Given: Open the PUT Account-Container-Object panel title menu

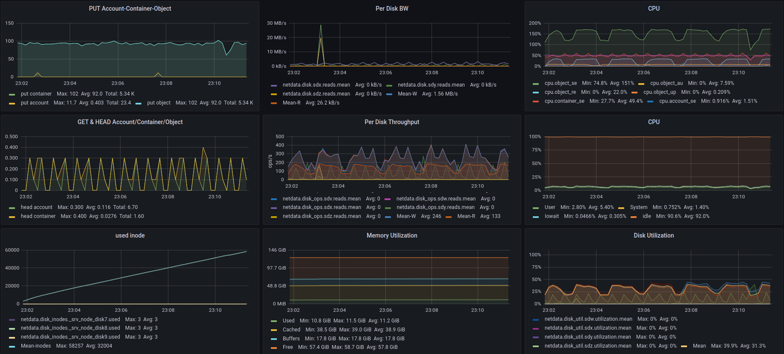Looking at the screenshot, I should [x=130, y=9].
